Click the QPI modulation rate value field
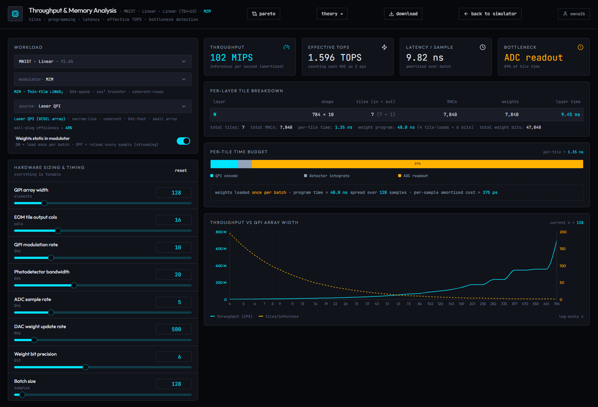 [174, 247]
